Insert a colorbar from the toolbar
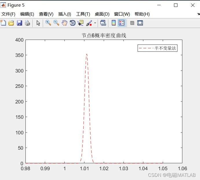Image resolution: width=200 pixels, height=180 pixels. click(x=114, y=23)
